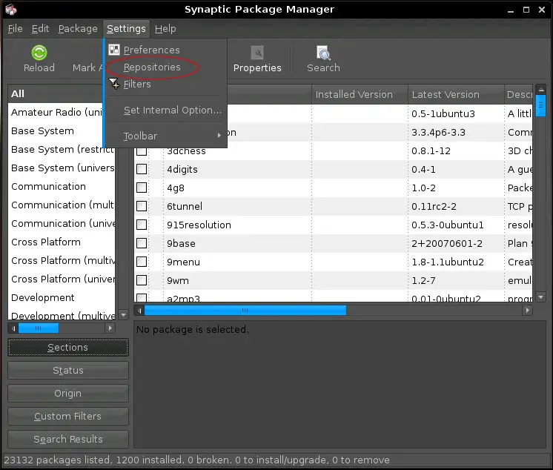Tick the checkbox for 915resolution
The width and height of the screenshot is (553, 470).
click(142, 225)
